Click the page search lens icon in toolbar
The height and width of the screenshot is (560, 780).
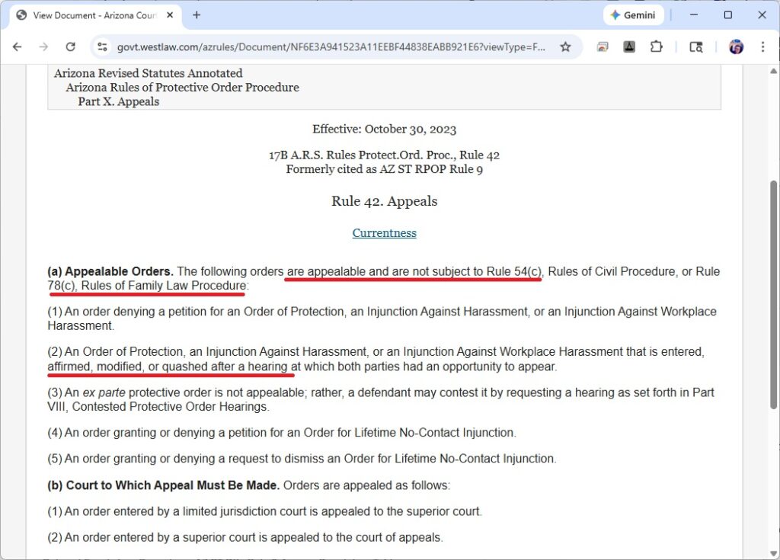pyautogui.click(x=695, y=47)
